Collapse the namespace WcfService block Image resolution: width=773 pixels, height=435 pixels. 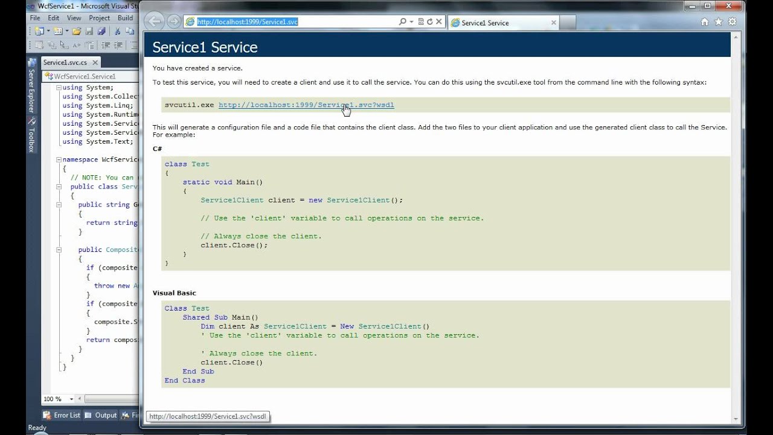click(59, 159)
